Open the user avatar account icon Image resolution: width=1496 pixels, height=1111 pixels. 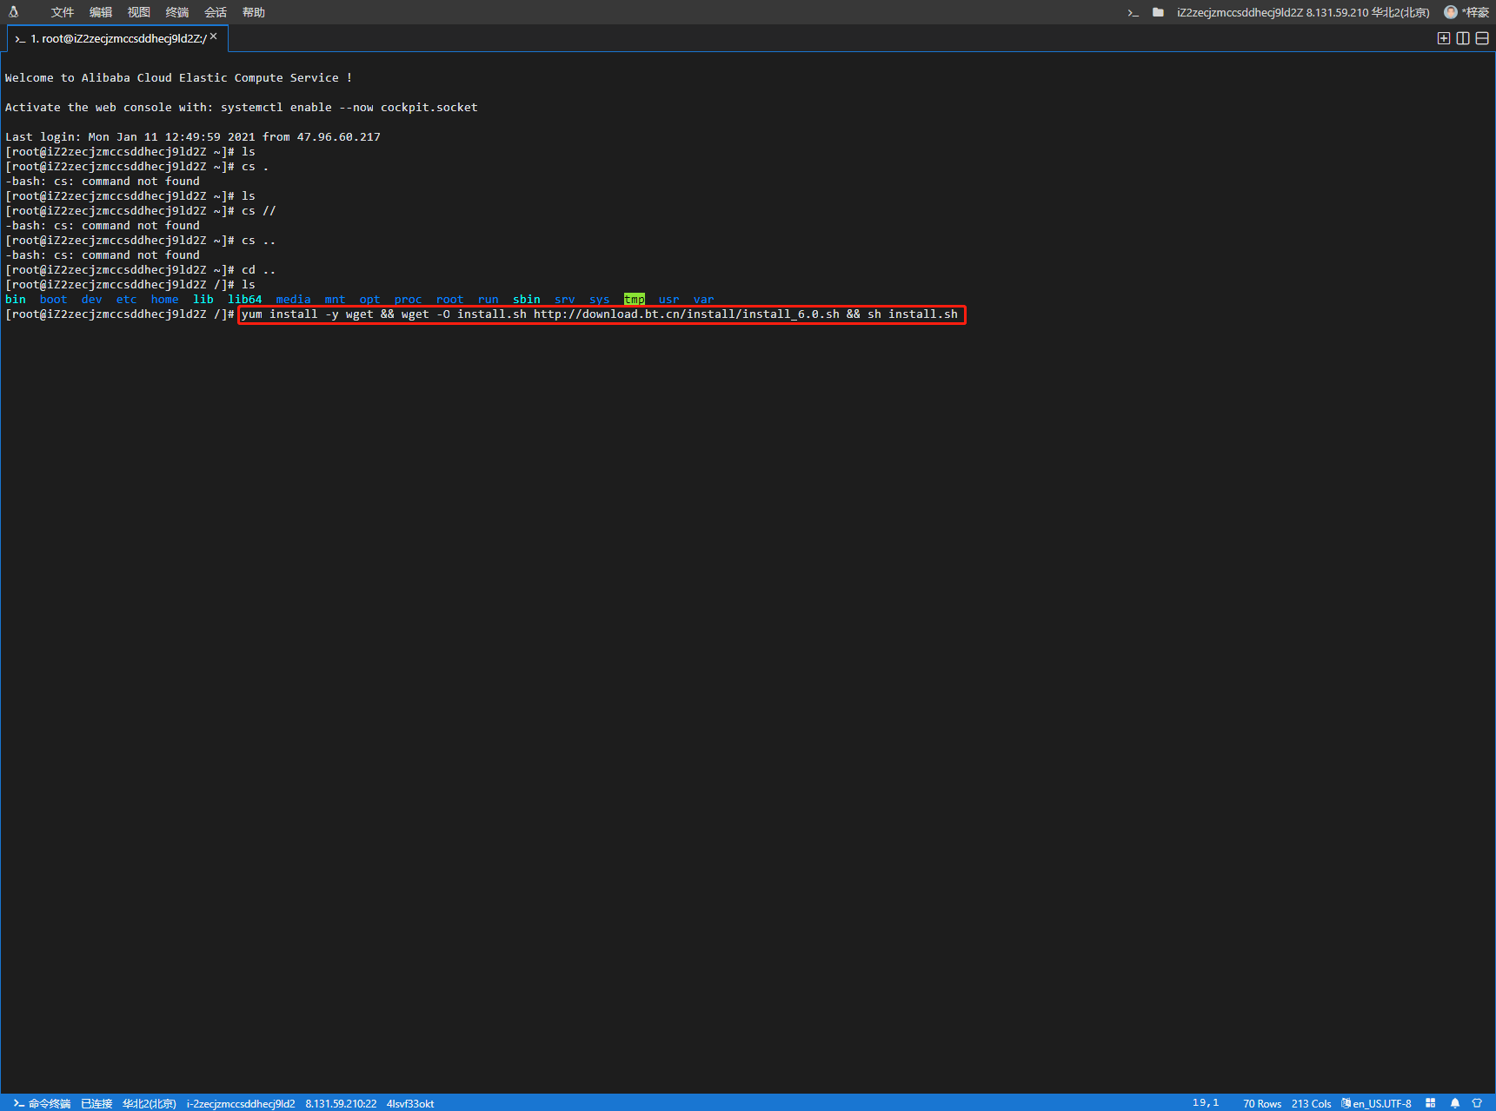1451,12
